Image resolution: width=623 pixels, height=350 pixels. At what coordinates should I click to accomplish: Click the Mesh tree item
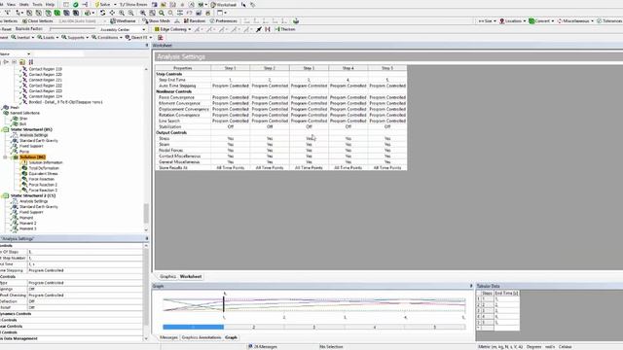click(x=15, y=108)
